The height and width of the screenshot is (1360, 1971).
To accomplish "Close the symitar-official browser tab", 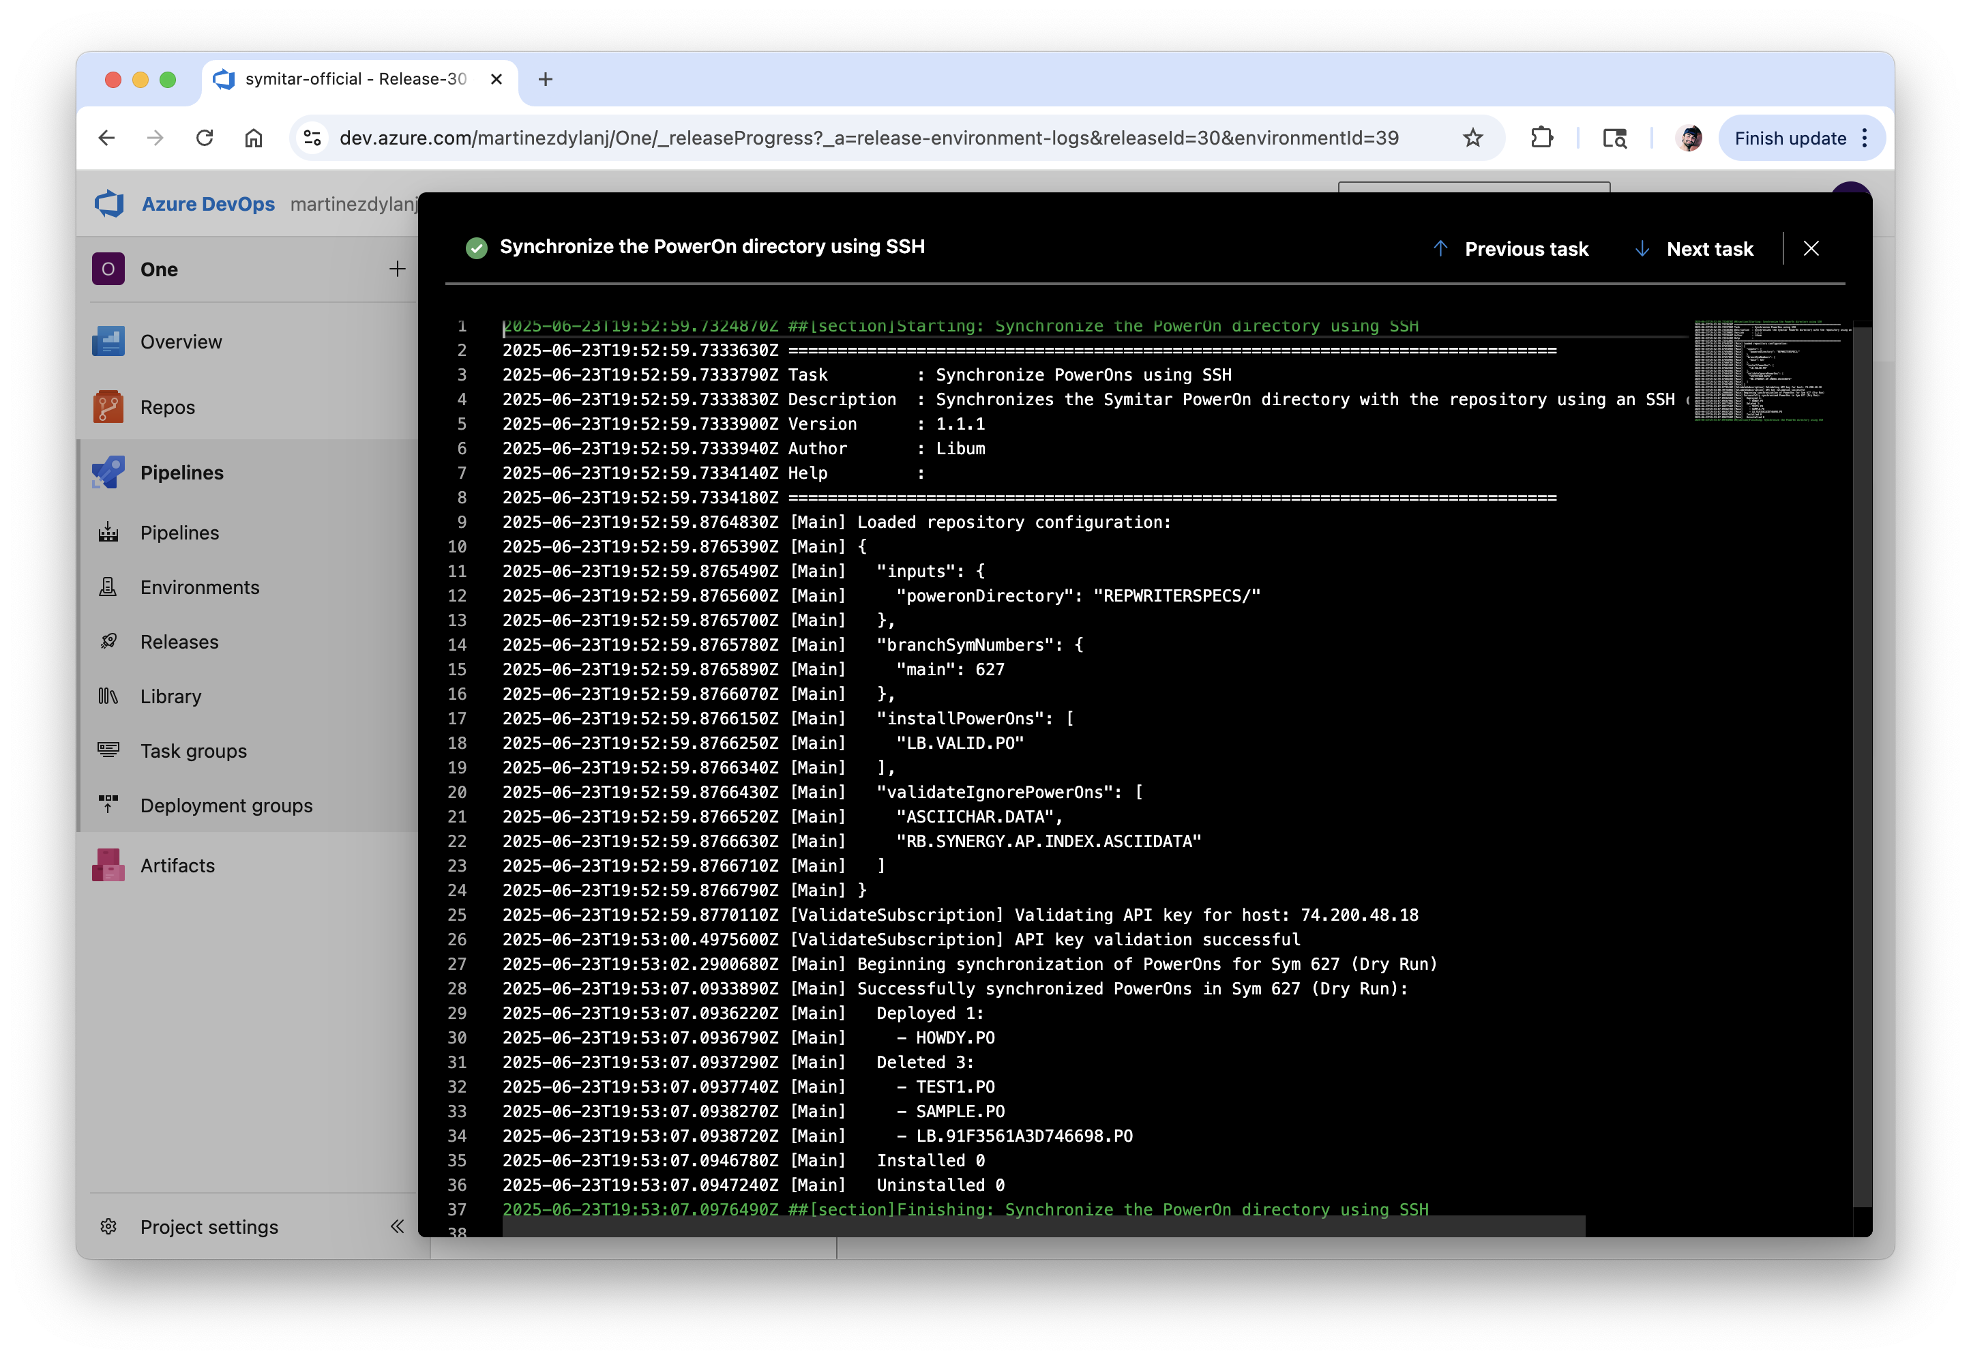I will (497, 79).
